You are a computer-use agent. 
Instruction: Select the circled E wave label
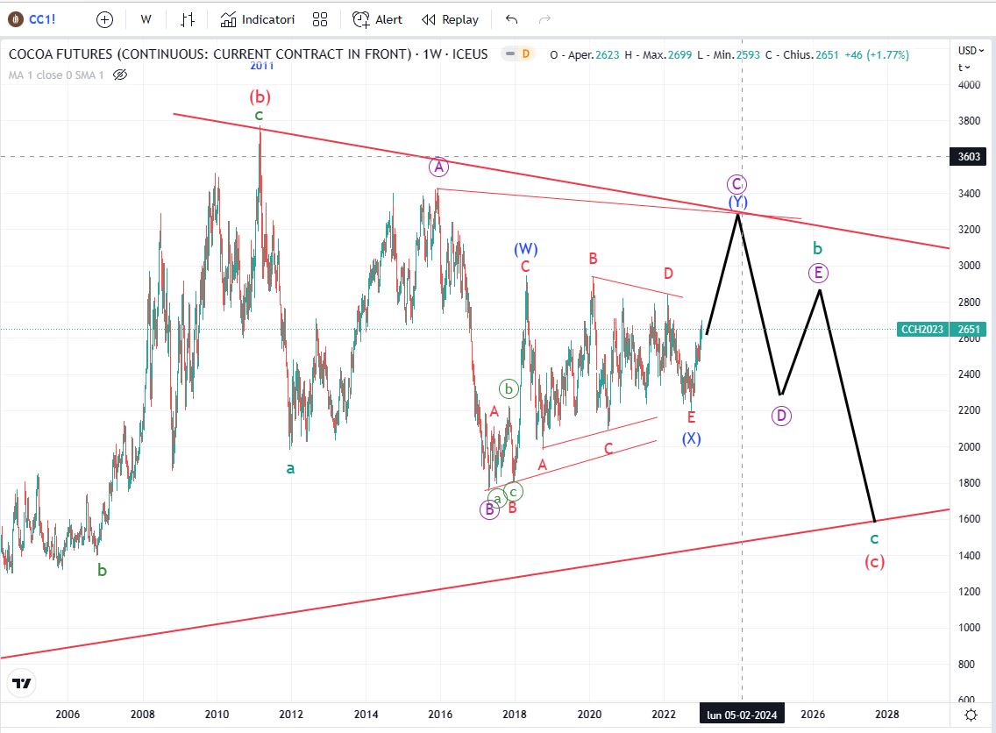tap(818, 274)
